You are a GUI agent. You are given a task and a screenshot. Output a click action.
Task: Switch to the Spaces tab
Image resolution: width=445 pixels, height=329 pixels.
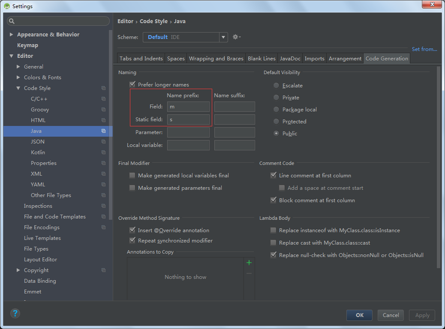(x=176, y=58)
